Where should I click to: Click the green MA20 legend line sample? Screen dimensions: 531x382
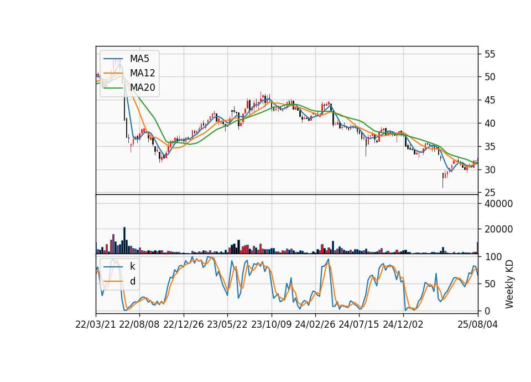click(113, 88)
